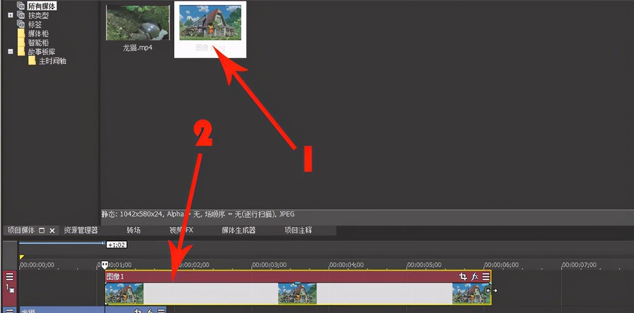The height and width of the screenshot is (313, 634).
Task: Select 媒体柜 in the media tree
Action: click(x=38, y=34)
